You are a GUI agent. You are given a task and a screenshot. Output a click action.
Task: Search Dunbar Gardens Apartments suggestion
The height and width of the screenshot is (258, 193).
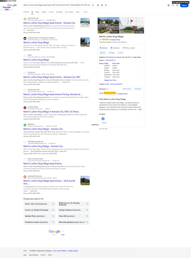pos(73,210)
